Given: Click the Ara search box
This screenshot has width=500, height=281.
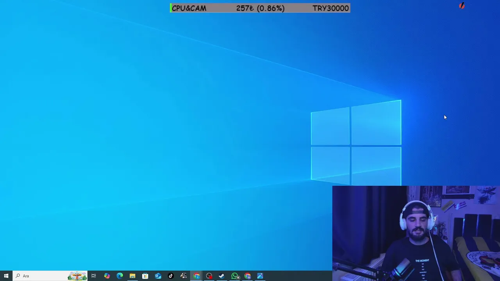Looking at the screenshot, I should click(50, 276).
